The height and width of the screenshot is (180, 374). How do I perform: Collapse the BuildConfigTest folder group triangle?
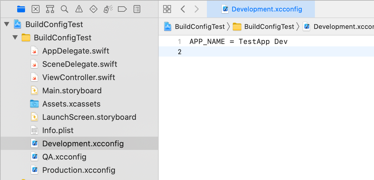coord(15,38)
